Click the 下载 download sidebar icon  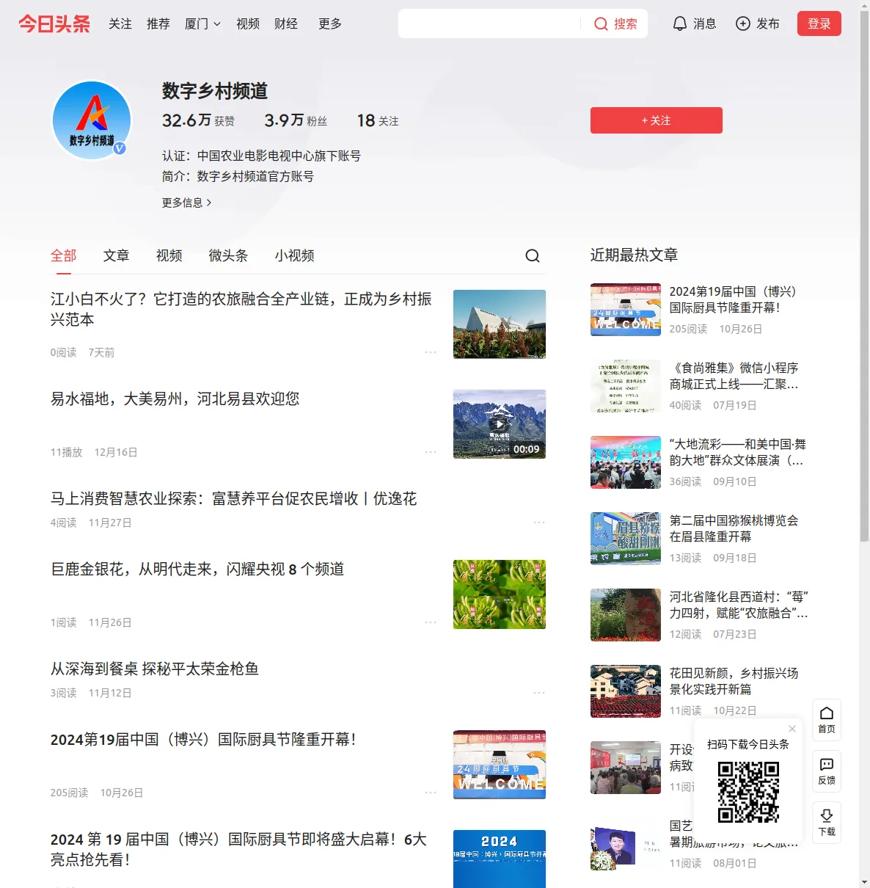827,823
